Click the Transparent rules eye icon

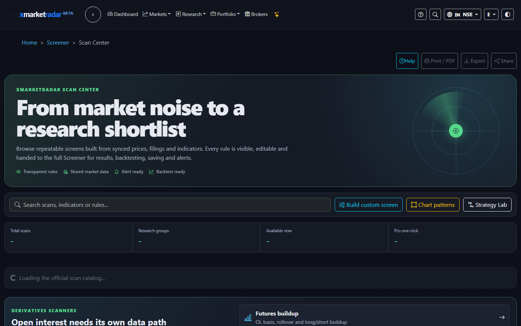(18, 172)
